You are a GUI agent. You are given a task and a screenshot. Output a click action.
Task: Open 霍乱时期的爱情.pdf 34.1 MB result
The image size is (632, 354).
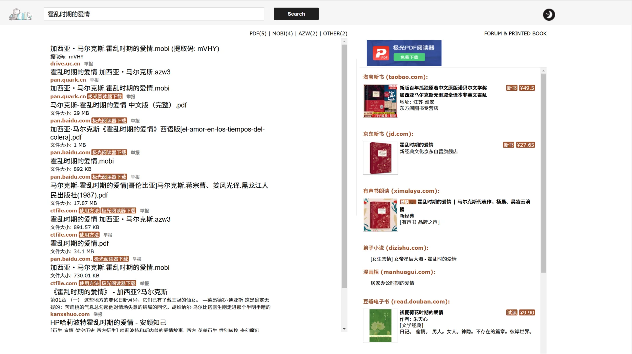(79, 243)
